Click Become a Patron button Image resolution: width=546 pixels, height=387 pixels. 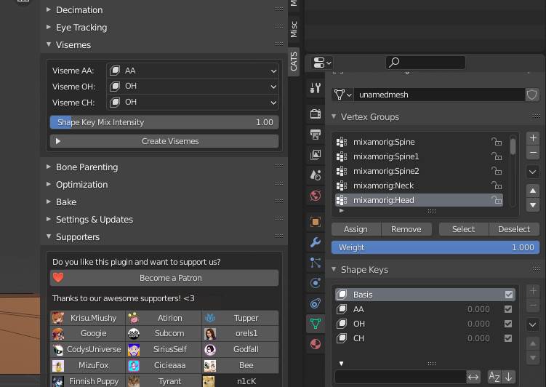[164, 278]
